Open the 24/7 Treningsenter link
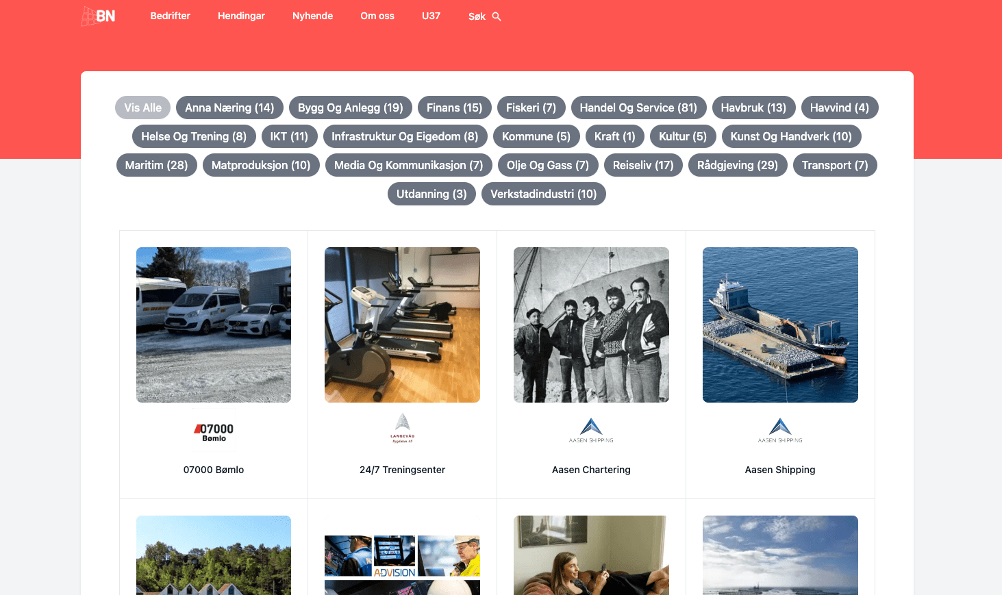The image size is (1002, 595). point(403,470)
